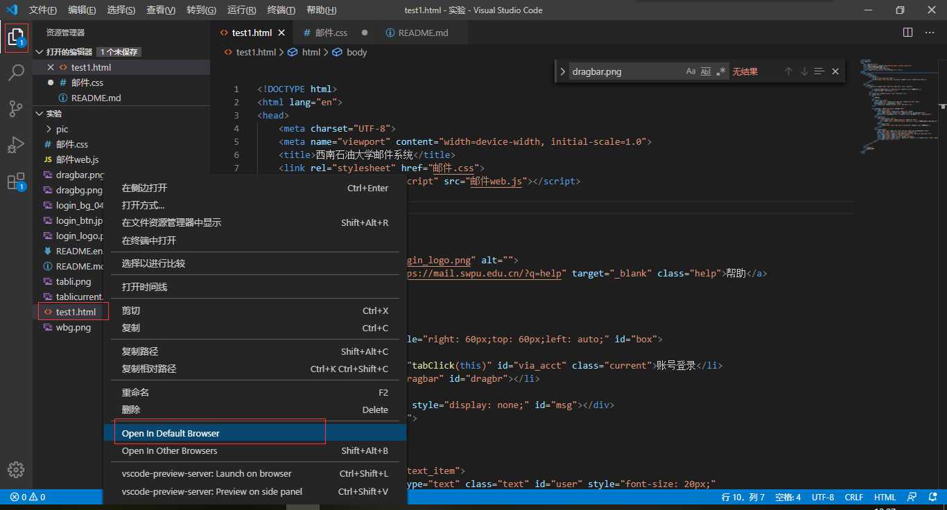The width and height of the screenshot is (947, 510).
Task: Click the find in selection icon
Action: [819, 71]
